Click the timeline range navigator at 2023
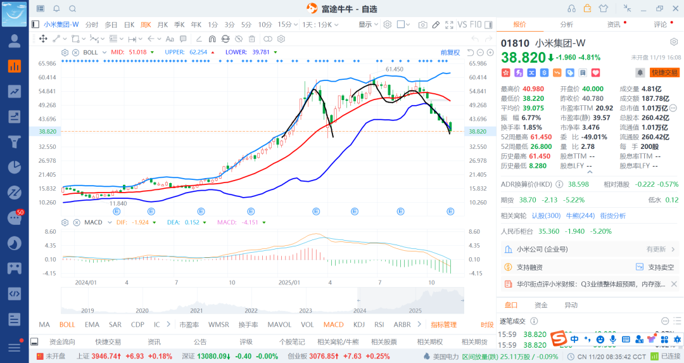This screenshot has width=684, height=363. click(x=305, y=310)
